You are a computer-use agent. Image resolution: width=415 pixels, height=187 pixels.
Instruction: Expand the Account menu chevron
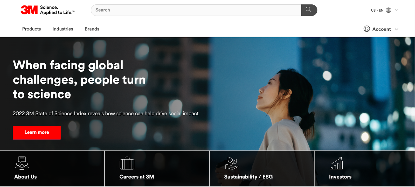[397, 29]
